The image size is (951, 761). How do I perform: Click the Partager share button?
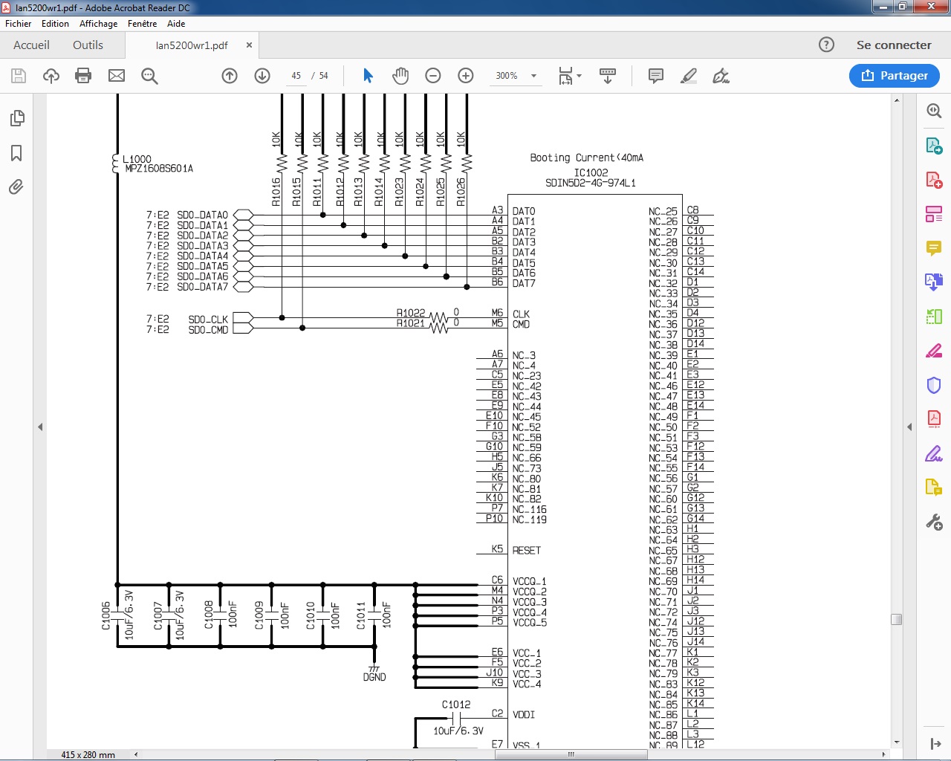tap(895, 76)
